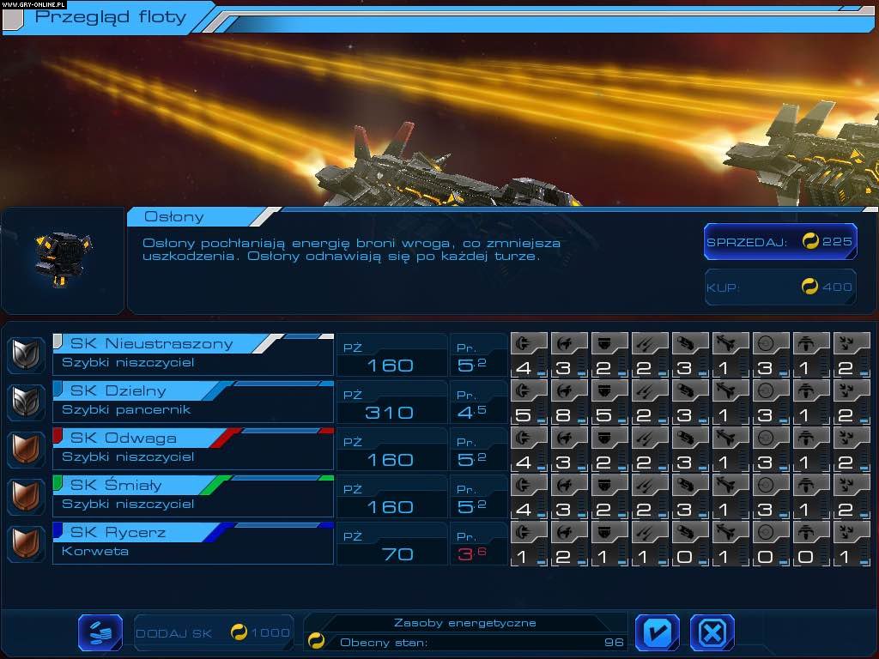Click the armor module icon for SK Rycerz
Screen dimensions: 879x659
(609, 532)
